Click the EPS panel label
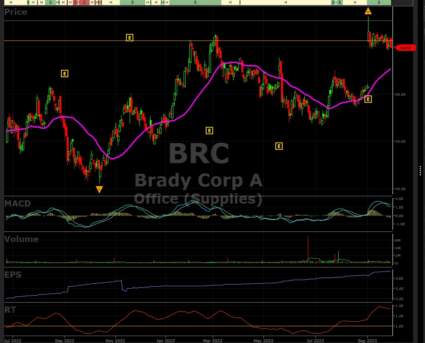This screenshot has width=425, height=343. click(13, 274)
